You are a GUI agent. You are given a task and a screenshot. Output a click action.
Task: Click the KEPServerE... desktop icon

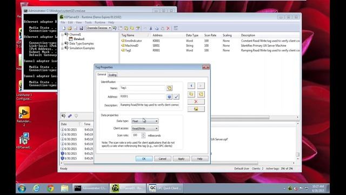(24, 141)
